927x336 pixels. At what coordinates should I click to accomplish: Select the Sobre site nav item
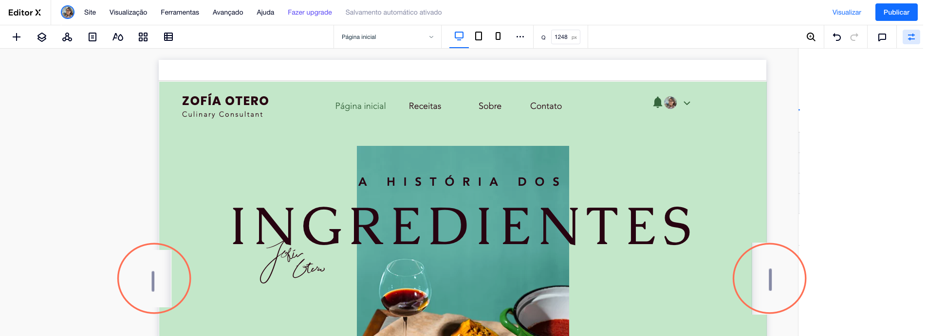tap(490, 106)
